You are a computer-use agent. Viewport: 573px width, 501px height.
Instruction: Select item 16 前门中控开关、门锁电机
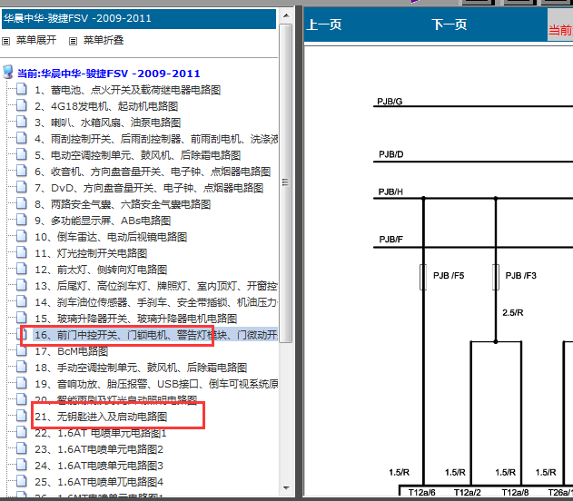156,335
